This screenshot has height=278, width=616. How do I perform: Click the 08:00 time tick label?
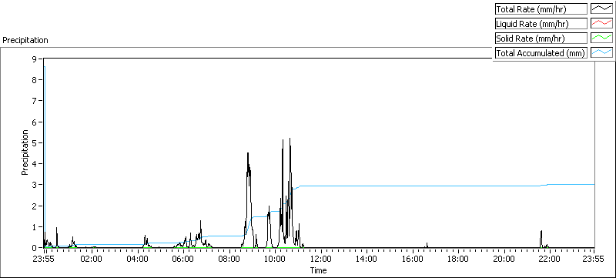click(x=229, y=259)
